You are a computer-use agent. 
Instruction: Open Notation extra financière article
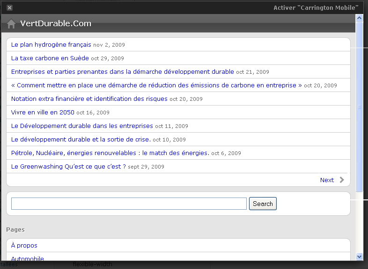[89, 99]
